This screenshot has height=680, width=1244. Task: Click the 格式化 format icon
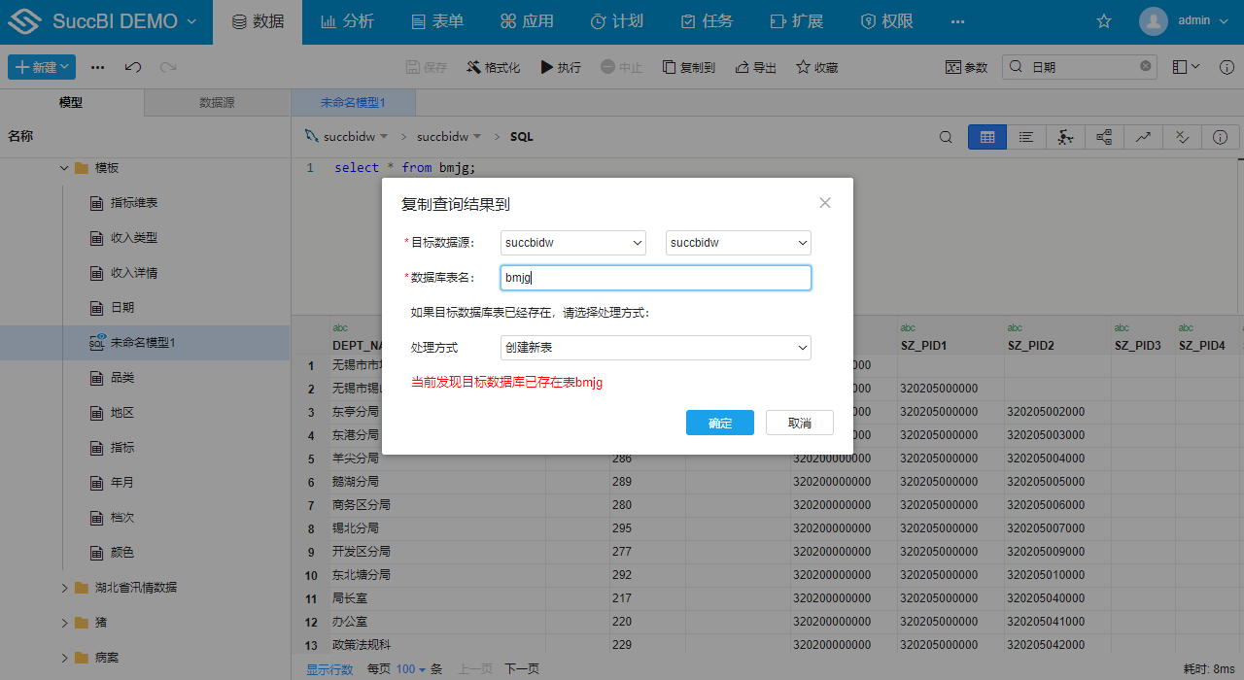point(473,67)
